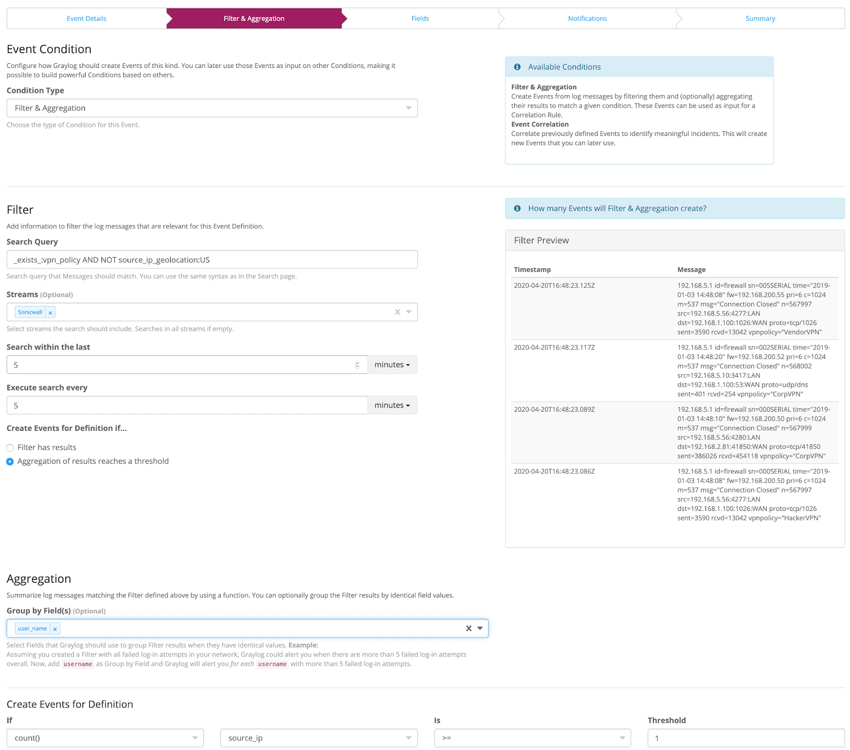Click the Available Conditions info icon
Screen dimensions: 850x750
517,67
